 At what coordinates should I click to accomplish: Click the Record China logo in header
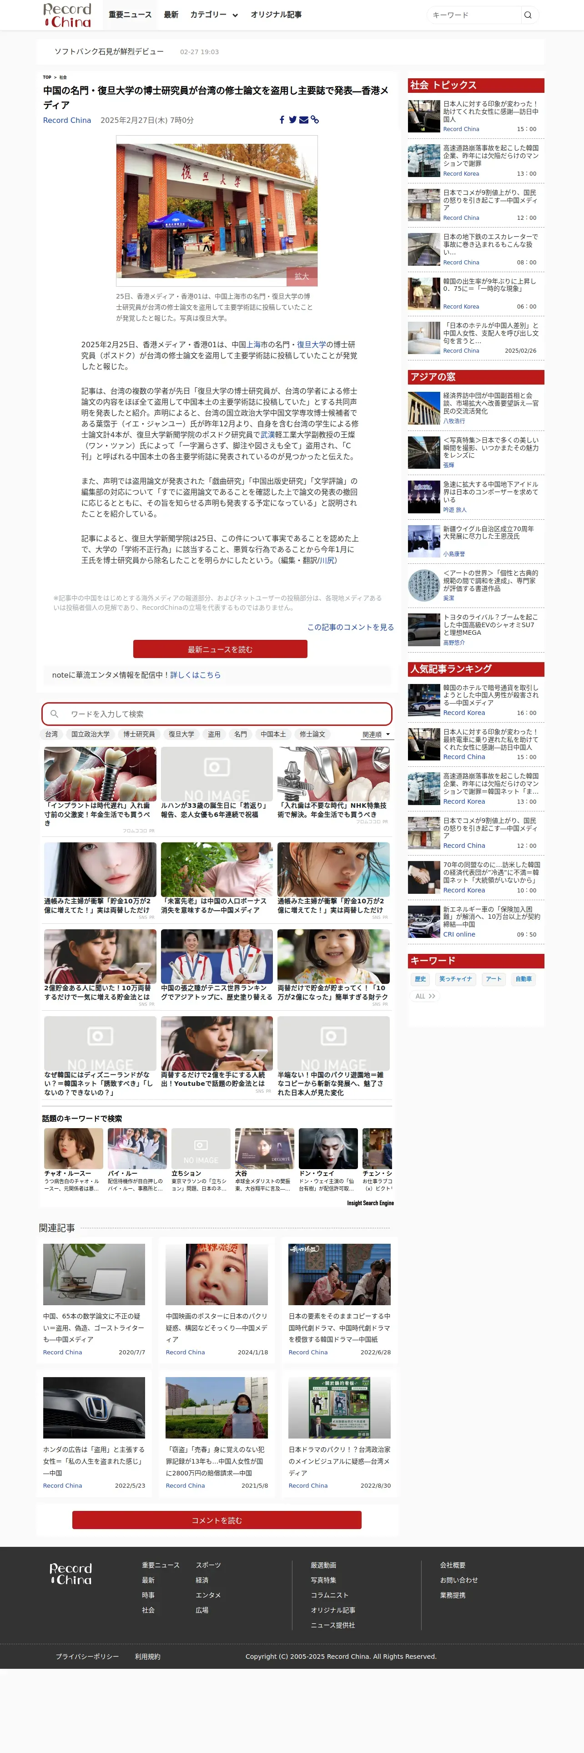tap(67, 15)
